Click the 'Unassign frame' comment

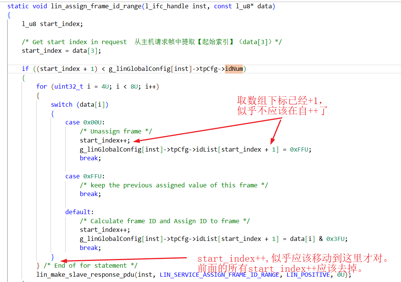(x=116, y=131)
